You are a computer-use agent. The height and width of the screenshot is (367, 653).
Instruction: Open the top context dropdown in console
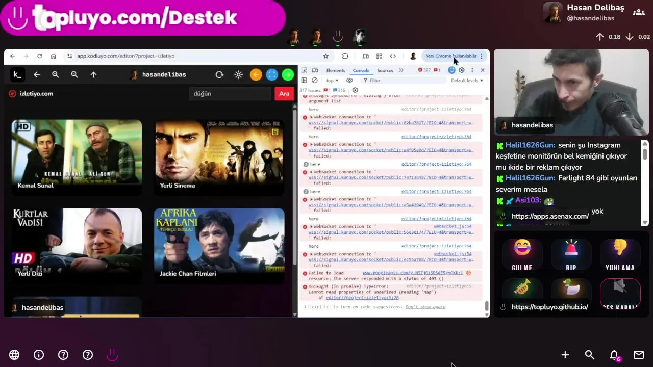click(x=332, y=81)
